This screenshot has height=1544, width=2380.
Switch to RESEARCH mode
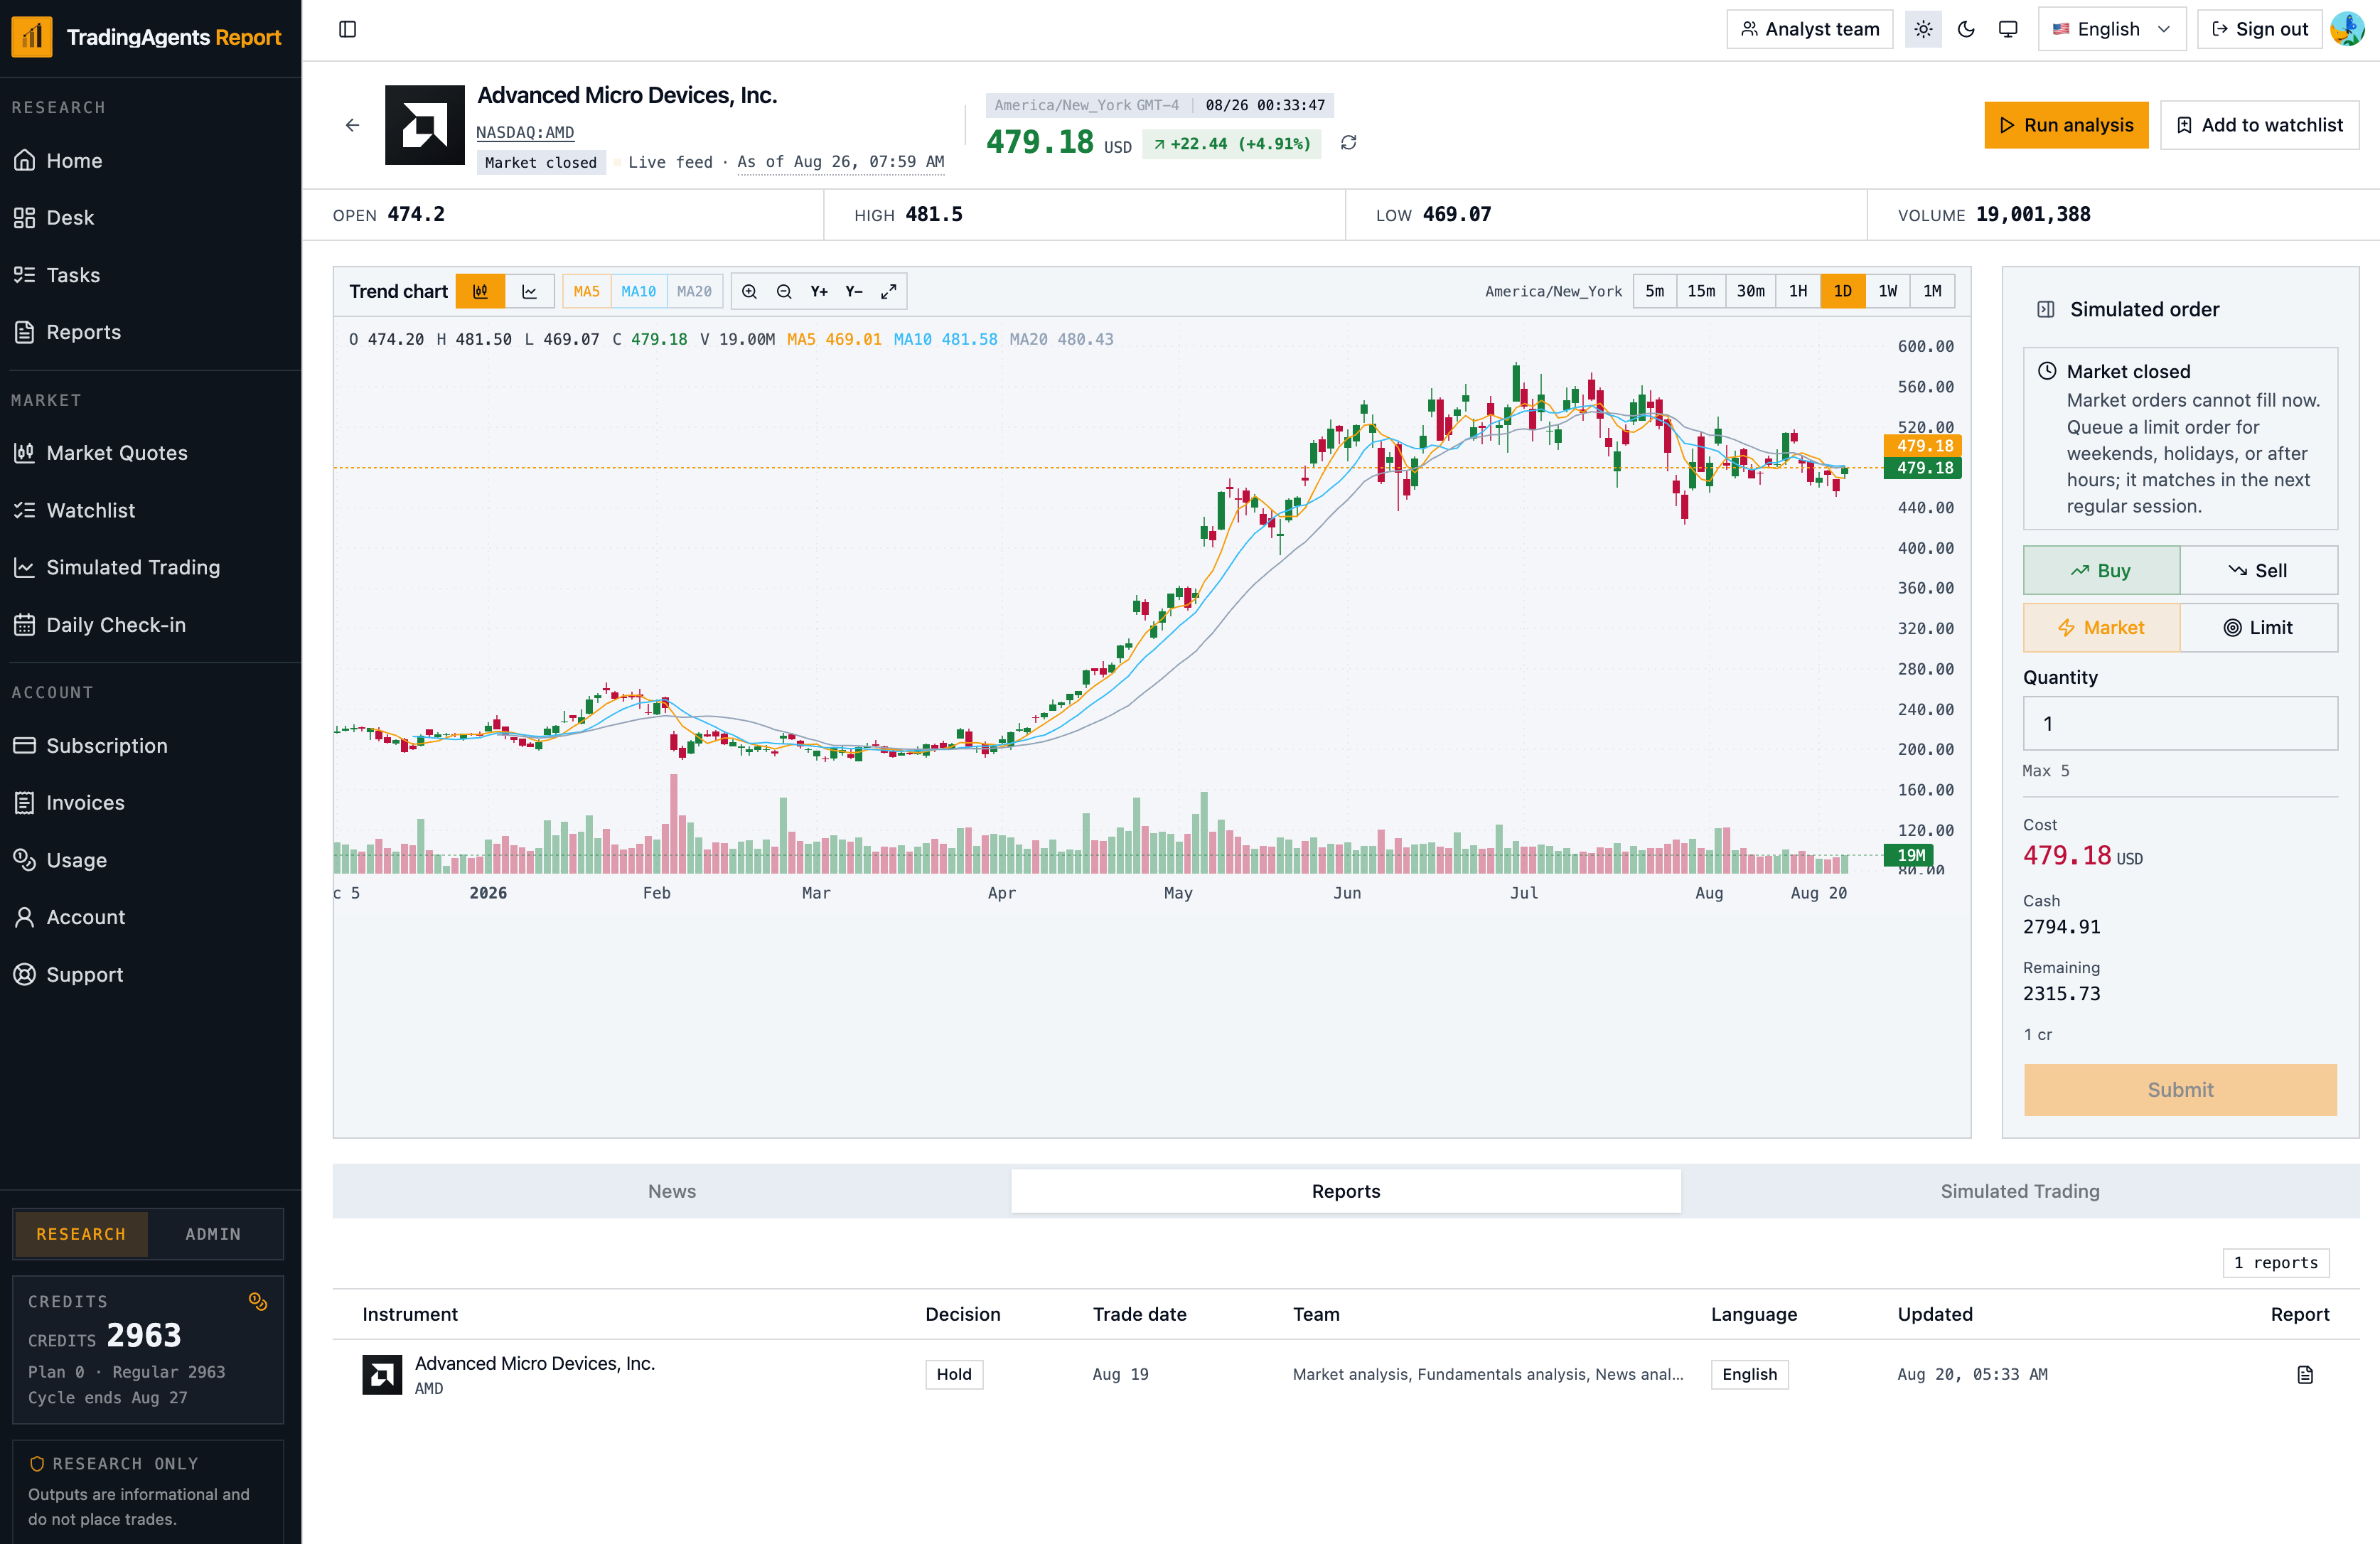[81, 1234]
